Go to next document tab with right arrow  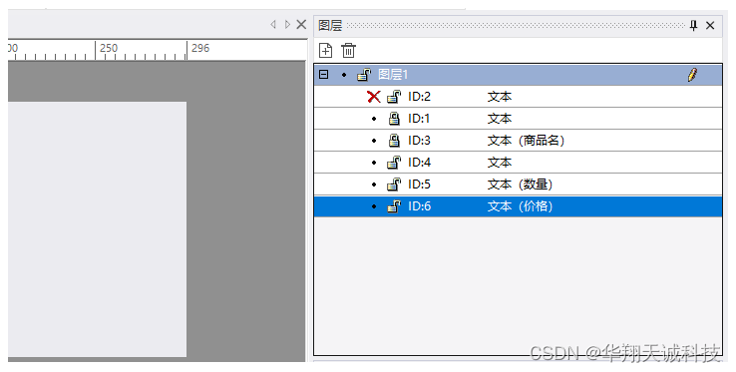(287, 24)
